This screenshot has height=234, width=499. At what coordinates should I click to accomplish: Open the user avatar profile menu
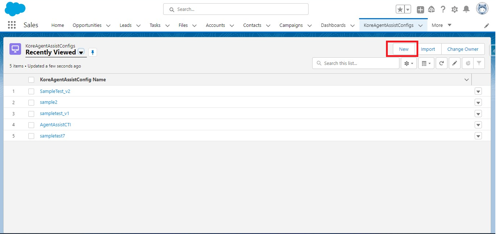tap(482, 9)
